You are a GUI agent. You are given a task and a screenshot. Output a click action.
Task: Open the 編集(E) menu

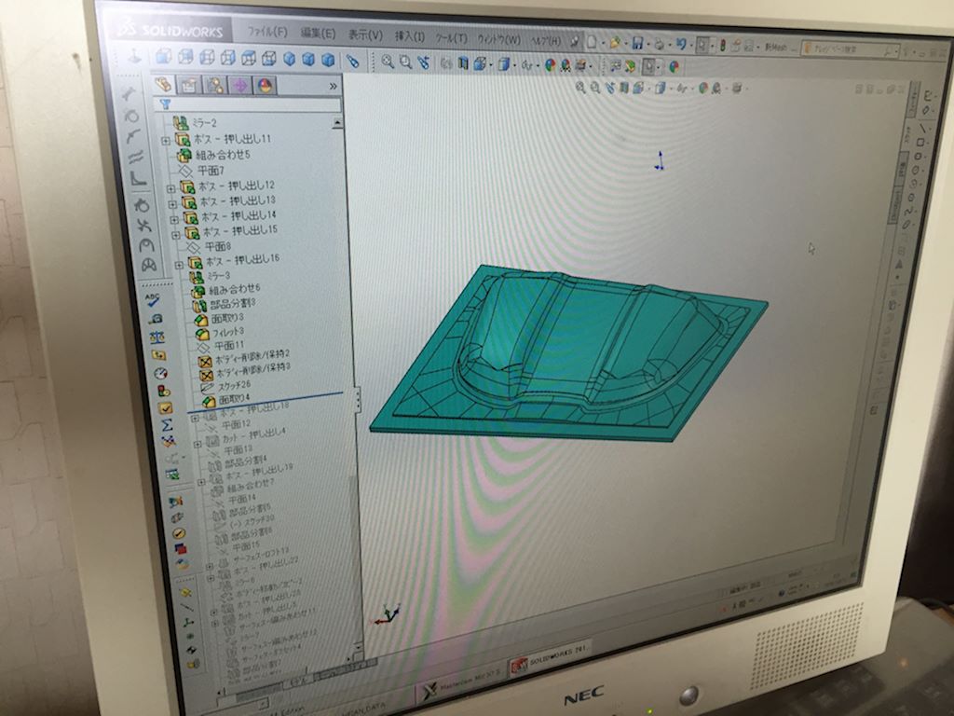(x=318, y=34)
